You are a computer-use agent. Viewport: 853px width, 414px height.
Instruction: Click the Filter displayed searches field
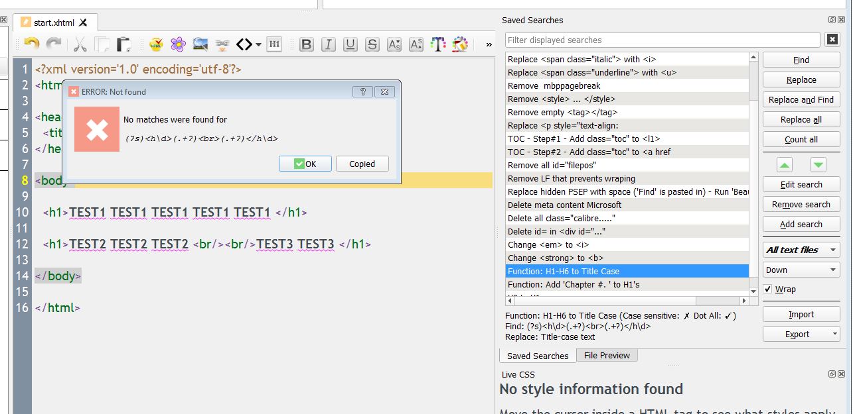point(662,40)
